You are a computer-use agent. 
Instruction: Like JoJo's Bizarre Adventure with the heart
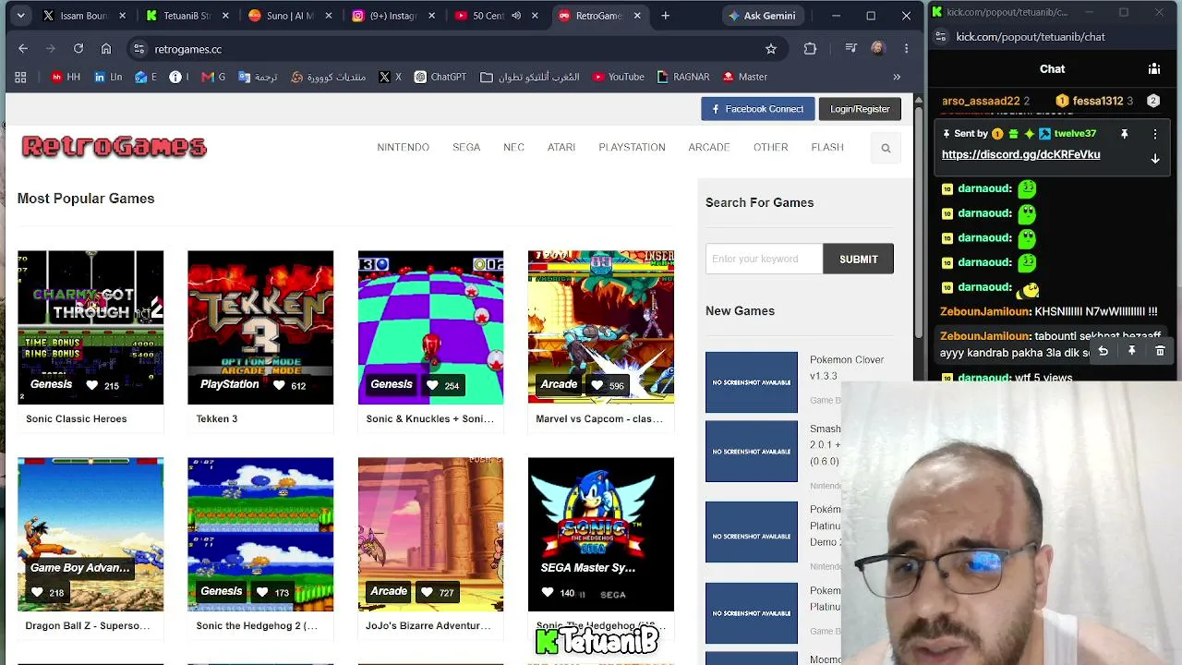click(427, 592)
